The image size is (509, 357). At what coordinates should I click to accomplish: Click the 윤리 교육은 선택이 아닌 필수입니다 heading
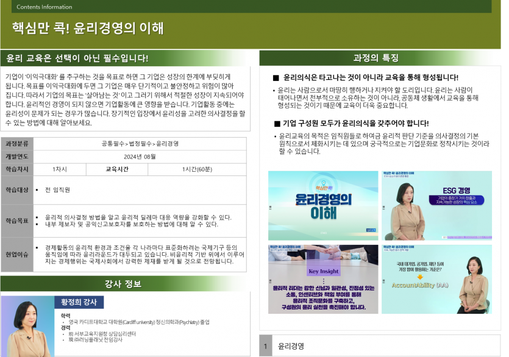(x=77, y=58)
